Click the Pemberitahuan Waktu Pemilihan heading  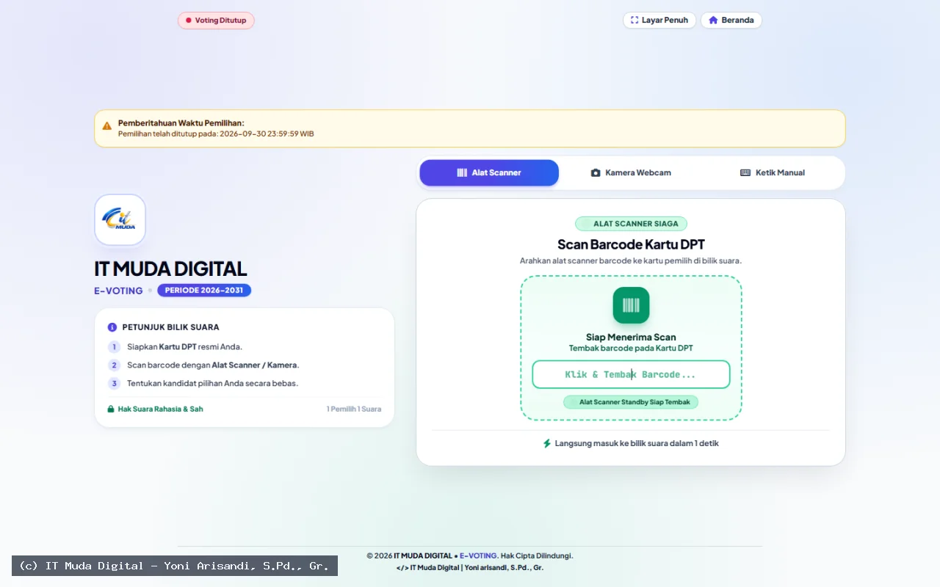pos(181,123)
